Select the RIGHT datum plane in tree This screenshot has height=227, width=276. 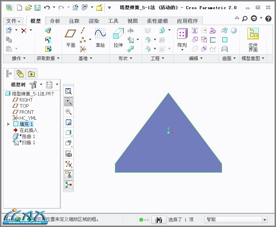(x=23, y=100)
